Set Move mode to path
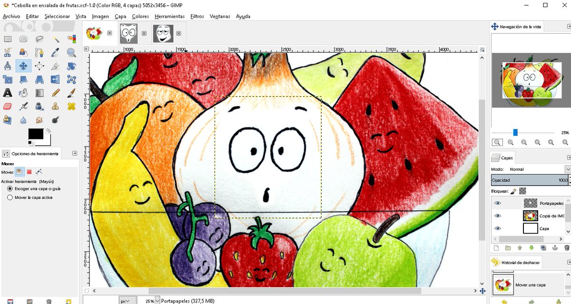The image size is (571, 304). point(39,172)
